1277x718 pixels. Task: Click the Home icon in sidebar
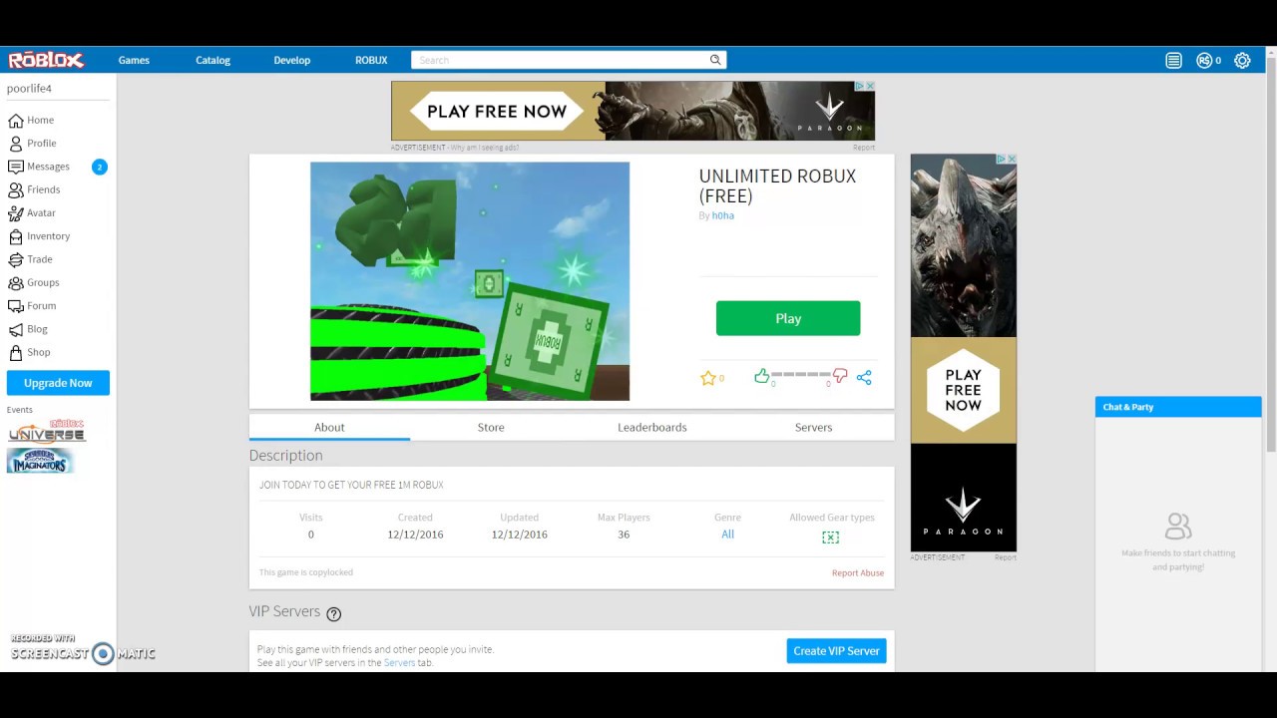pyautogui.click(x=16, y=120)
